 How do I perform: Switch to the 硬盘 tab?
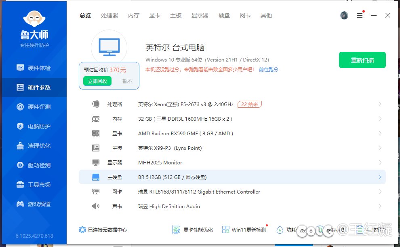pyautogui.click(x=224, y=16)
